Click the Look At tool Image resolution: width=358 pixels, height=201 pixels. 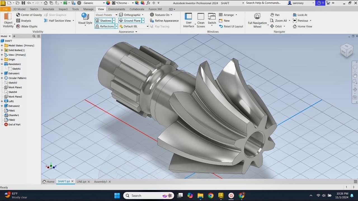coord(300,15)
